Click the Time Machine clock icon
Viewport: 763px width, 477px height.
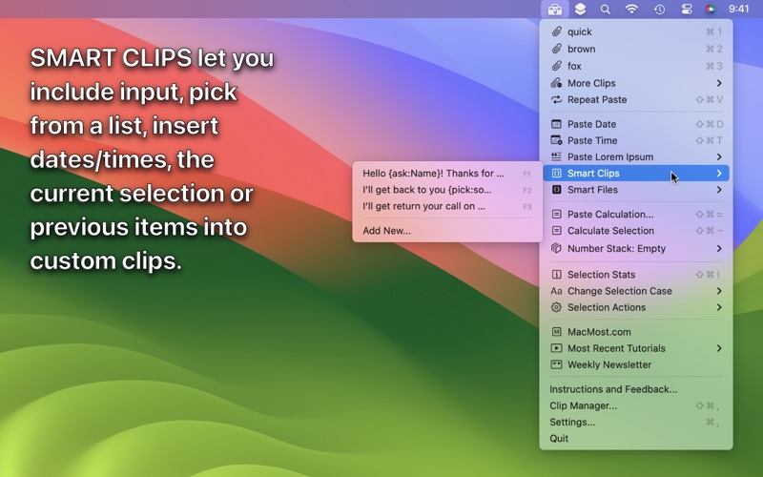659,10
